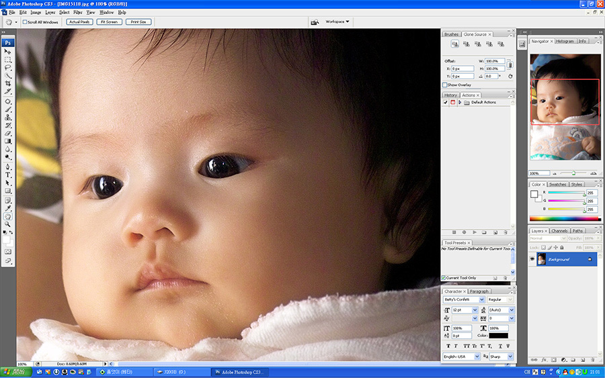This screenshot has width=605, height=378.
Task: Switch to the Channels tab
Action: pos(559,231)
